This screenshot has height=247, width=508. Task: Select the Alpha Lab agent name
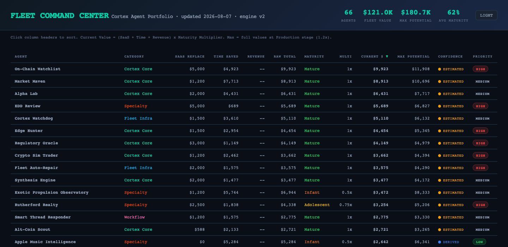(26, 94)
